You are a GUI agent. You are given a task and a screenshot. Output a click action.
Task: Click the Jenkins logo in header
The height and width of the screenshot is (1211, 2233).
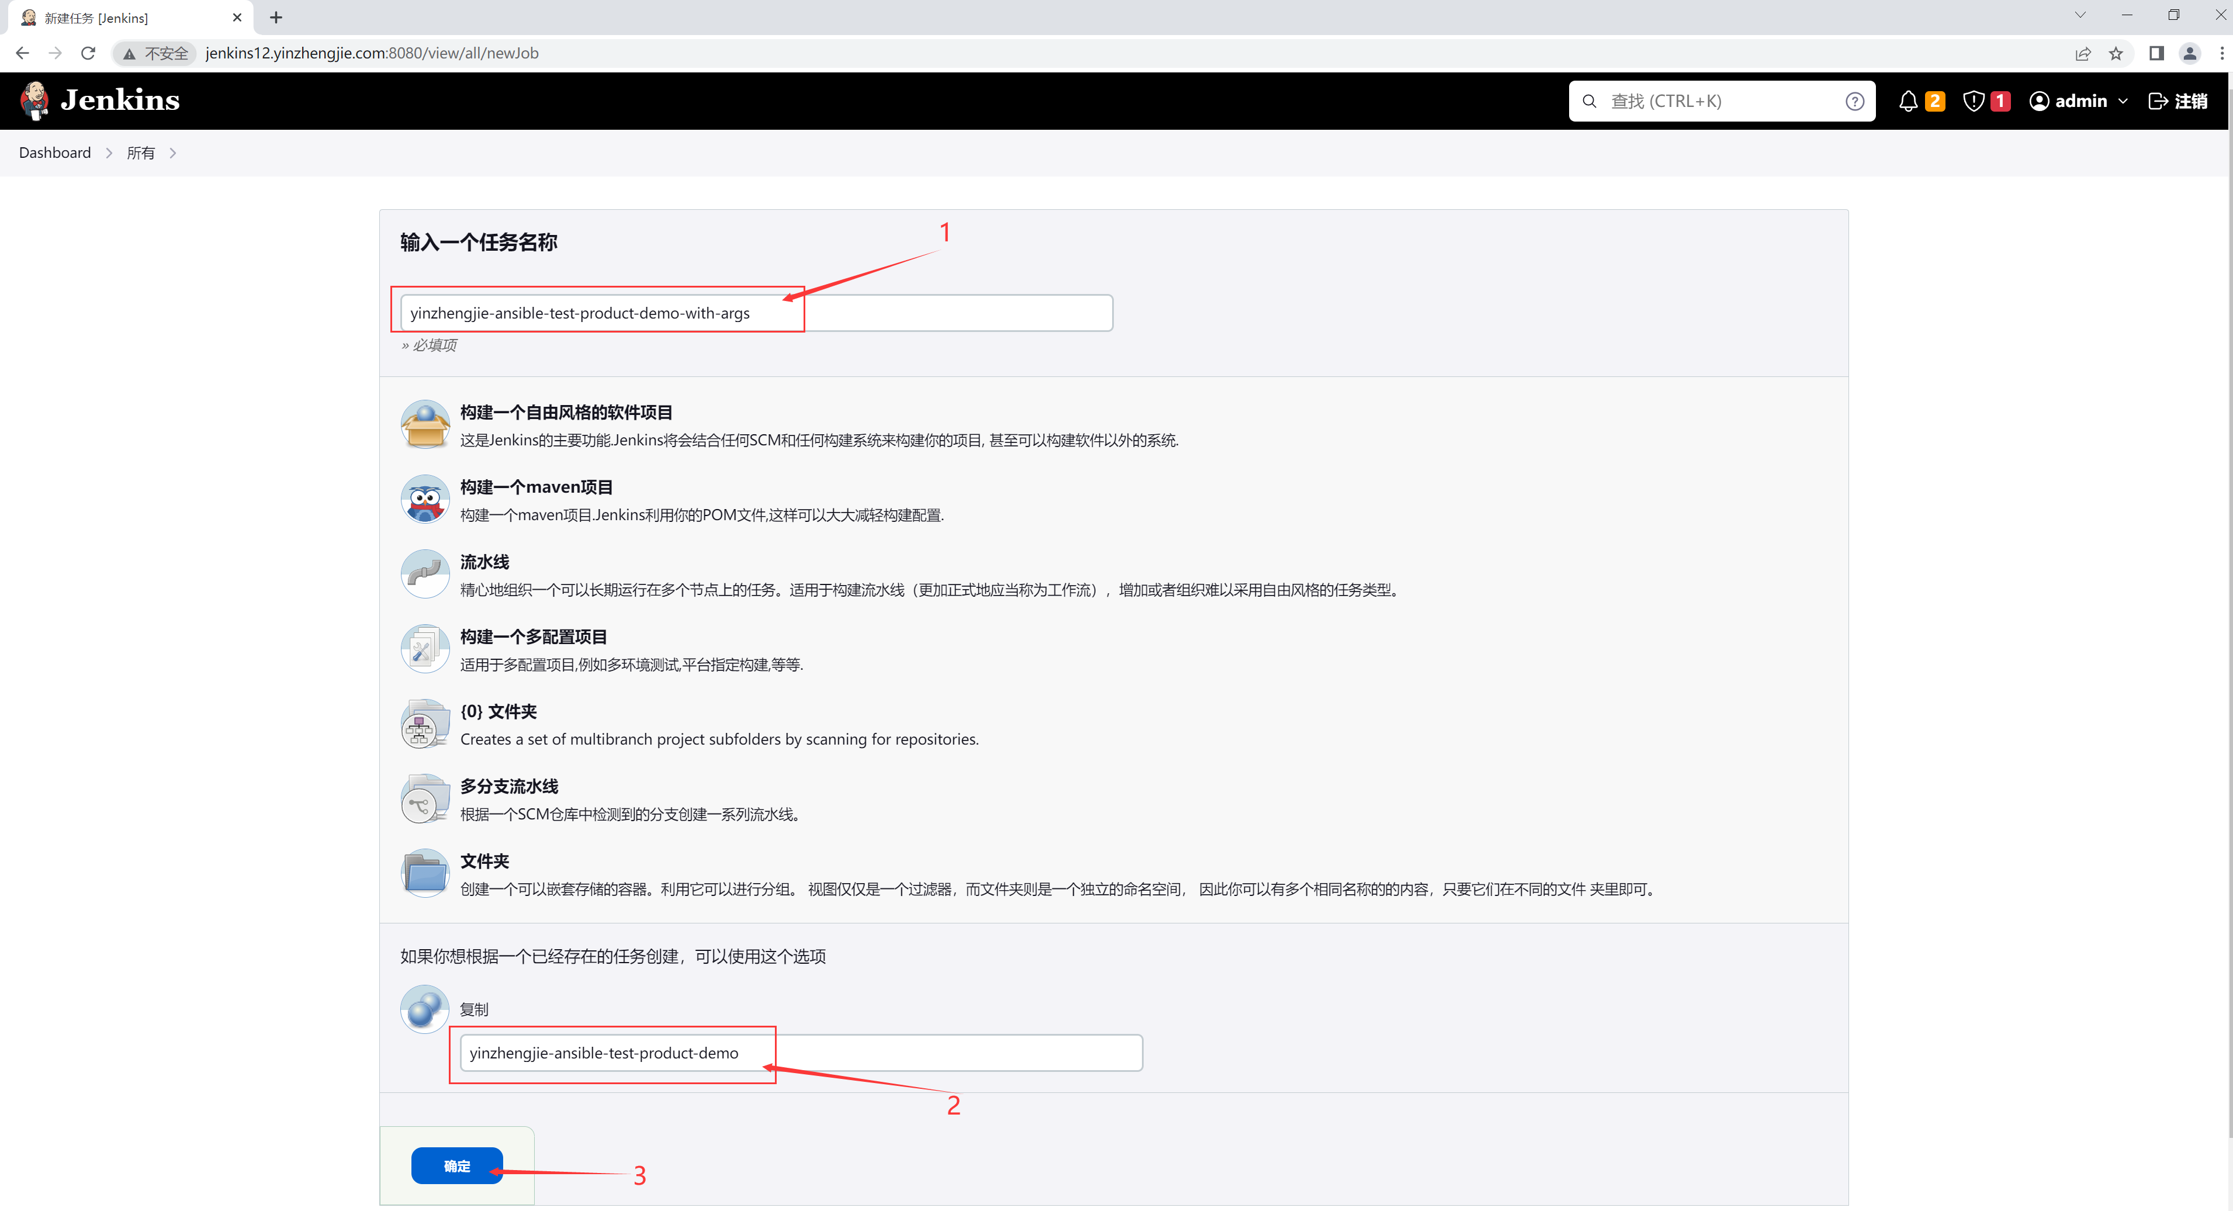(100, 101)
